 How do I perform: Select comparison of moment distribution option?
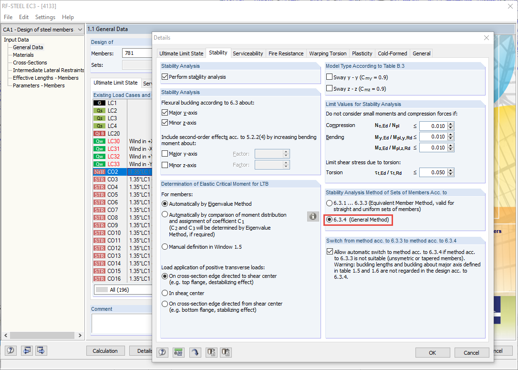point(165,214)
